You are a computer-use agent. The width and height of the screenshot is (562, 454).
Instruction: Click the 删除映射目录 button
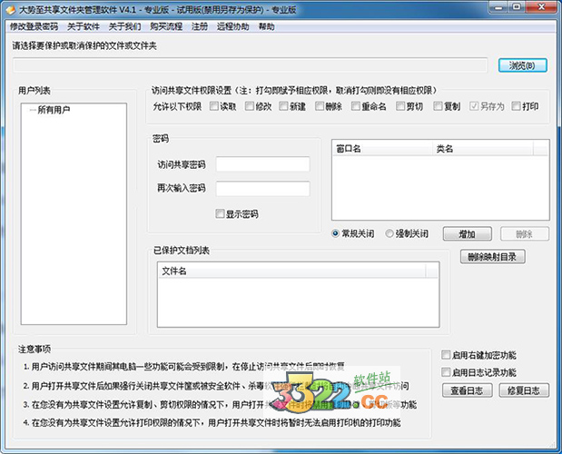(493, 257)
